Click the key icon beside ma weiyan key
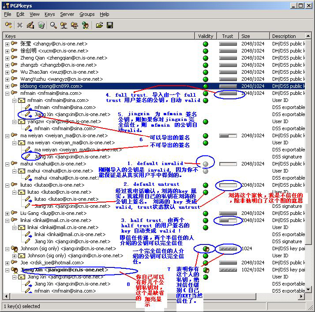 (x=14, y=135)
